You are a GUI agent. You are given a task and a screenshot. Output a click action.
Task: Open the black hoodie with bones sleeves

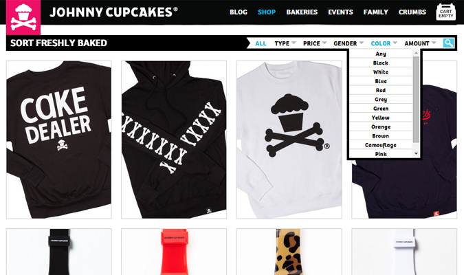[174, 140]
